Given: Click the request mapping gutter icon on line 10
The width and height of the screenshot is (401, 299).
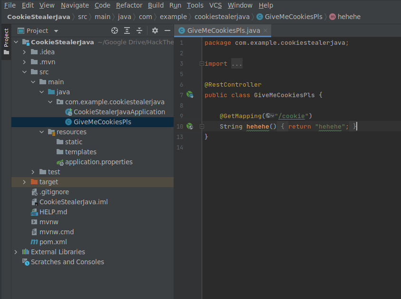Looking at the screenshot, I should point(190,126).
